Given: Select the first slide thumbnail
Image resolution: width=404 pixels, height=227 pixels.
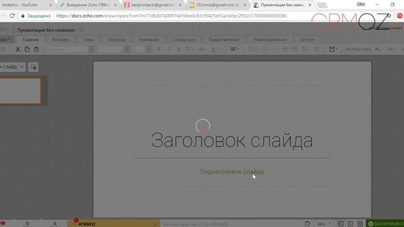Looking at the screenshot, I should pyautogui.click(x=20, y=91).
